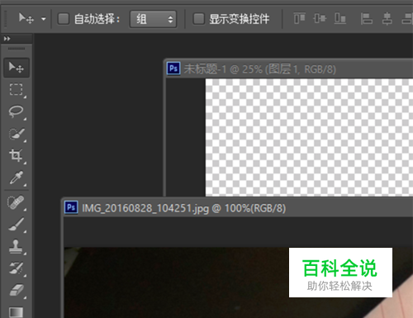
Task: Select the Spot Healing Brush tool
Action: point(17,203)
